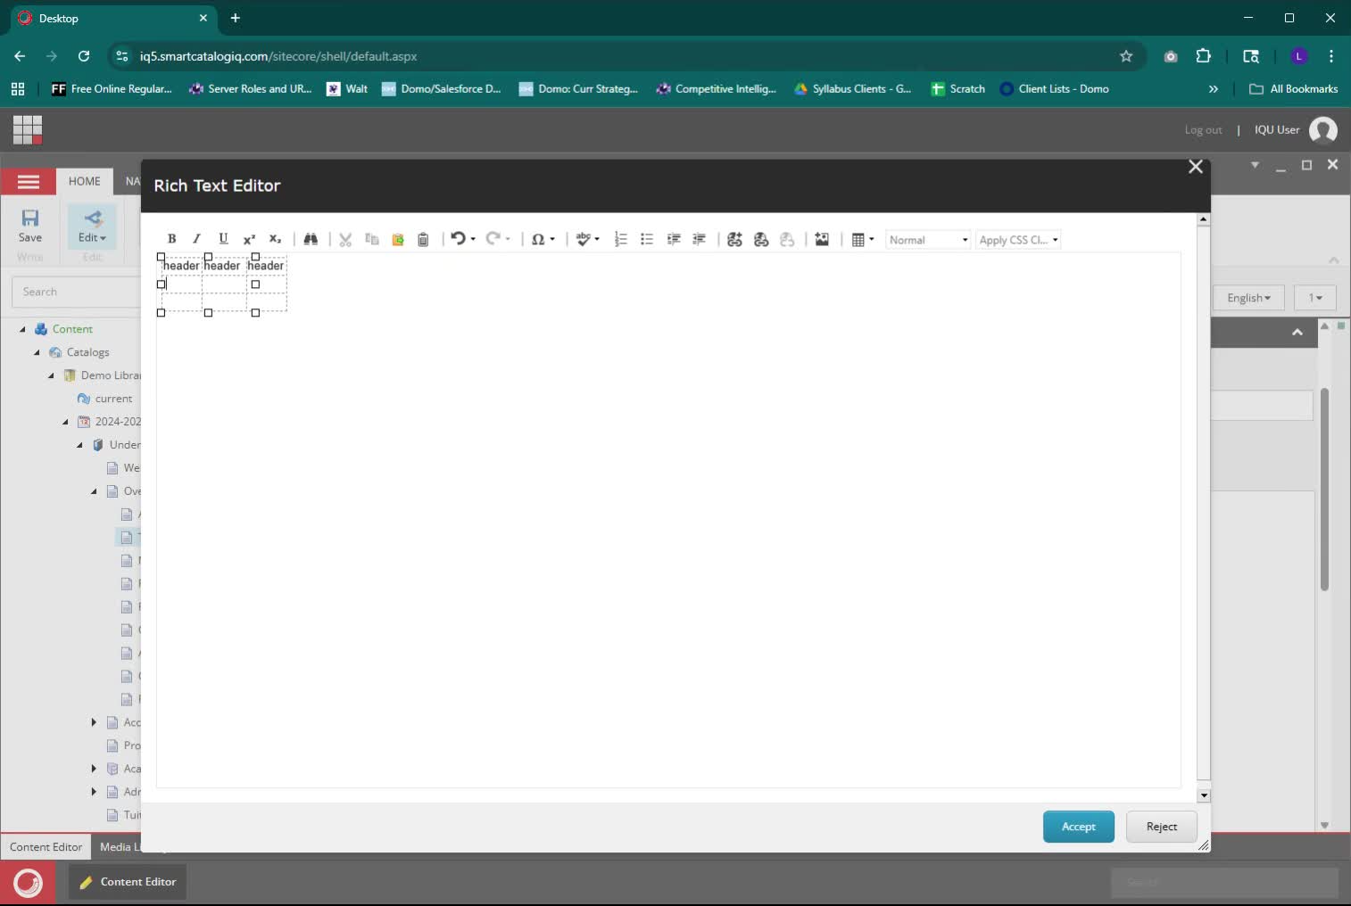
Task: Insert a bulleted list
Action: pos(647,239)
